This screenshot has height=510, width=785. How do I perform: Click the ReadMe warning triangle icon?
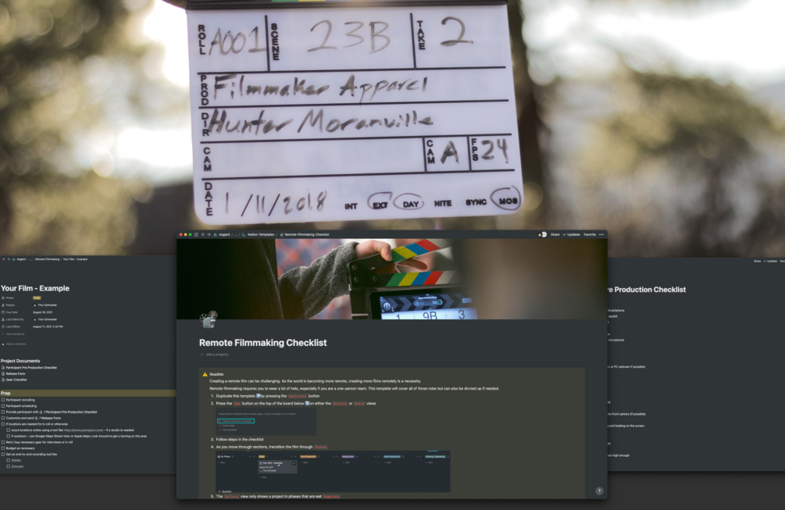[205, 374]
